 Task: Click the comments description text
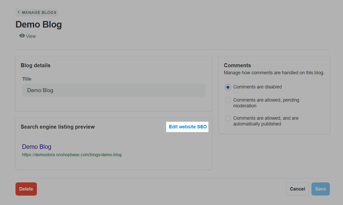(274, 73)
